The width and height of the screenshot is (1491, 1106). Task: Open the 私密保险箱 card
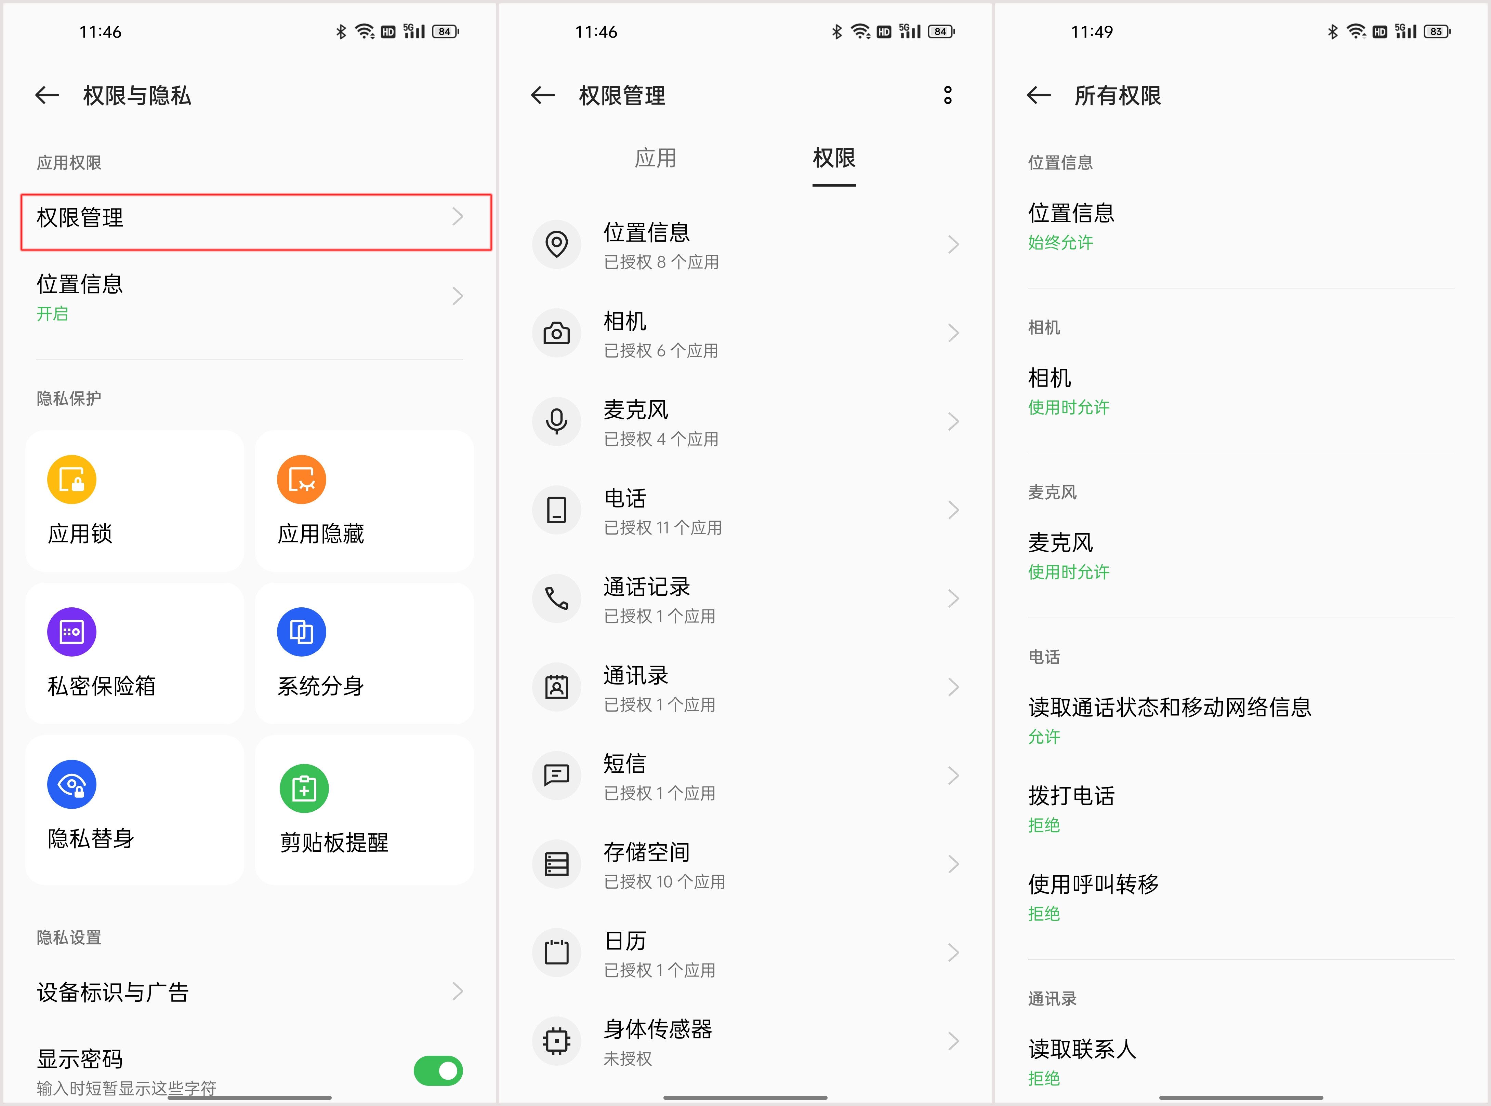coord(135,653)
